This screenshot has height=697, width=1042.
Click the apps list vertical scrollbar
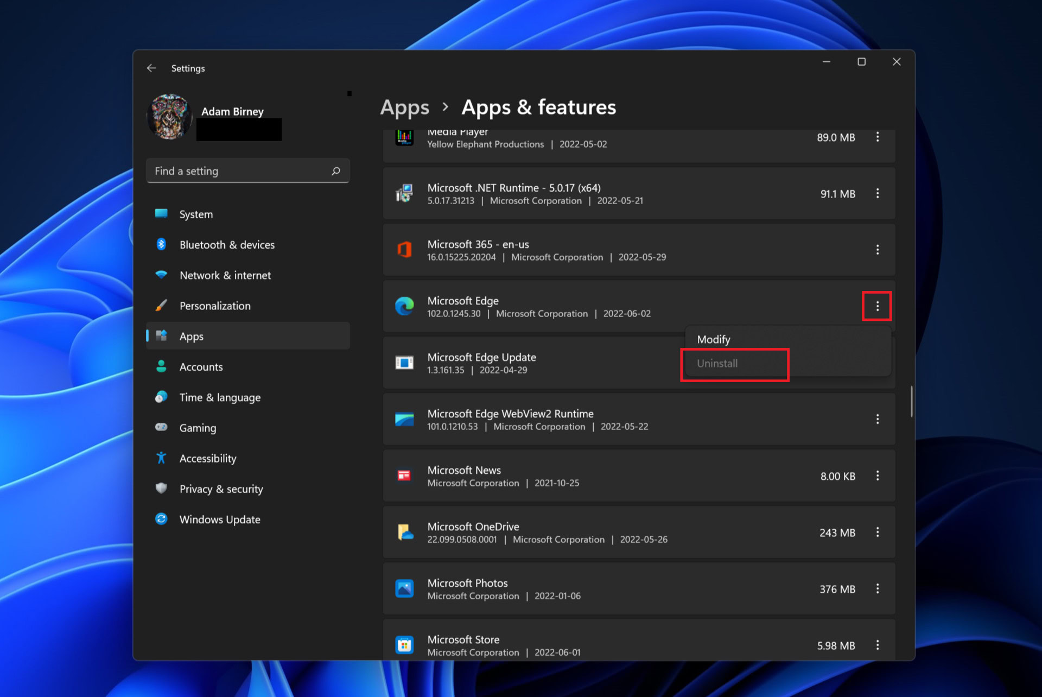click(912, 401)
